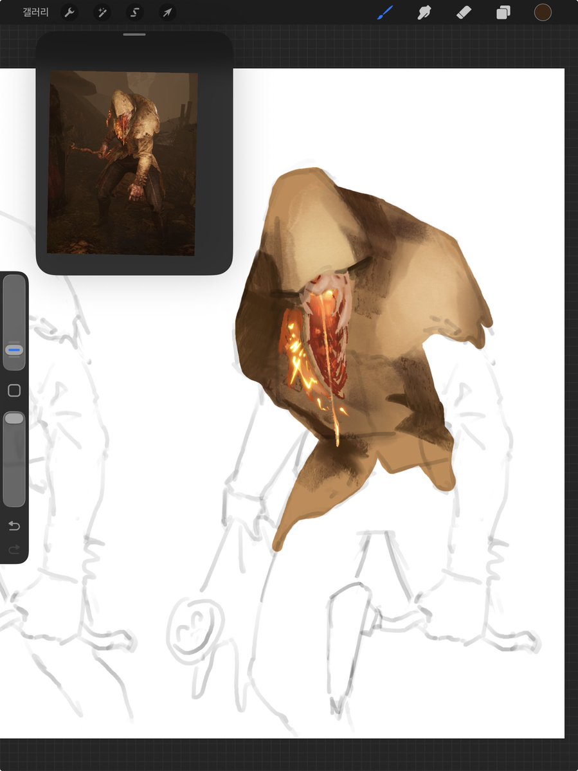578x771 pixels.
Task: Select the Transform arrow tool
Action: [x=168, y=12]
